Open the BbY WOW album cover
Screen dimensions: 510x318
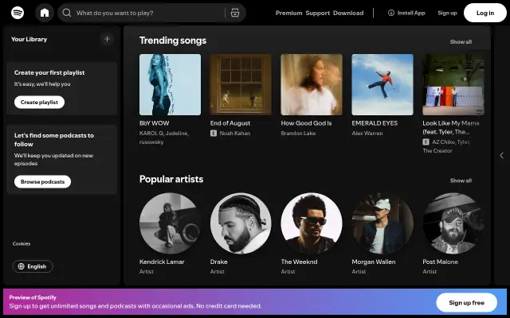(170, 85)
